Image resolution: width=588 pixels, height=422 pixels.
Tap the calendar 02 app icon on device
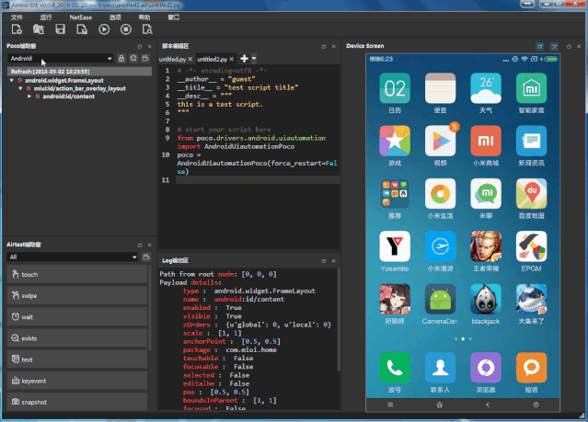(x=395, y=88)
